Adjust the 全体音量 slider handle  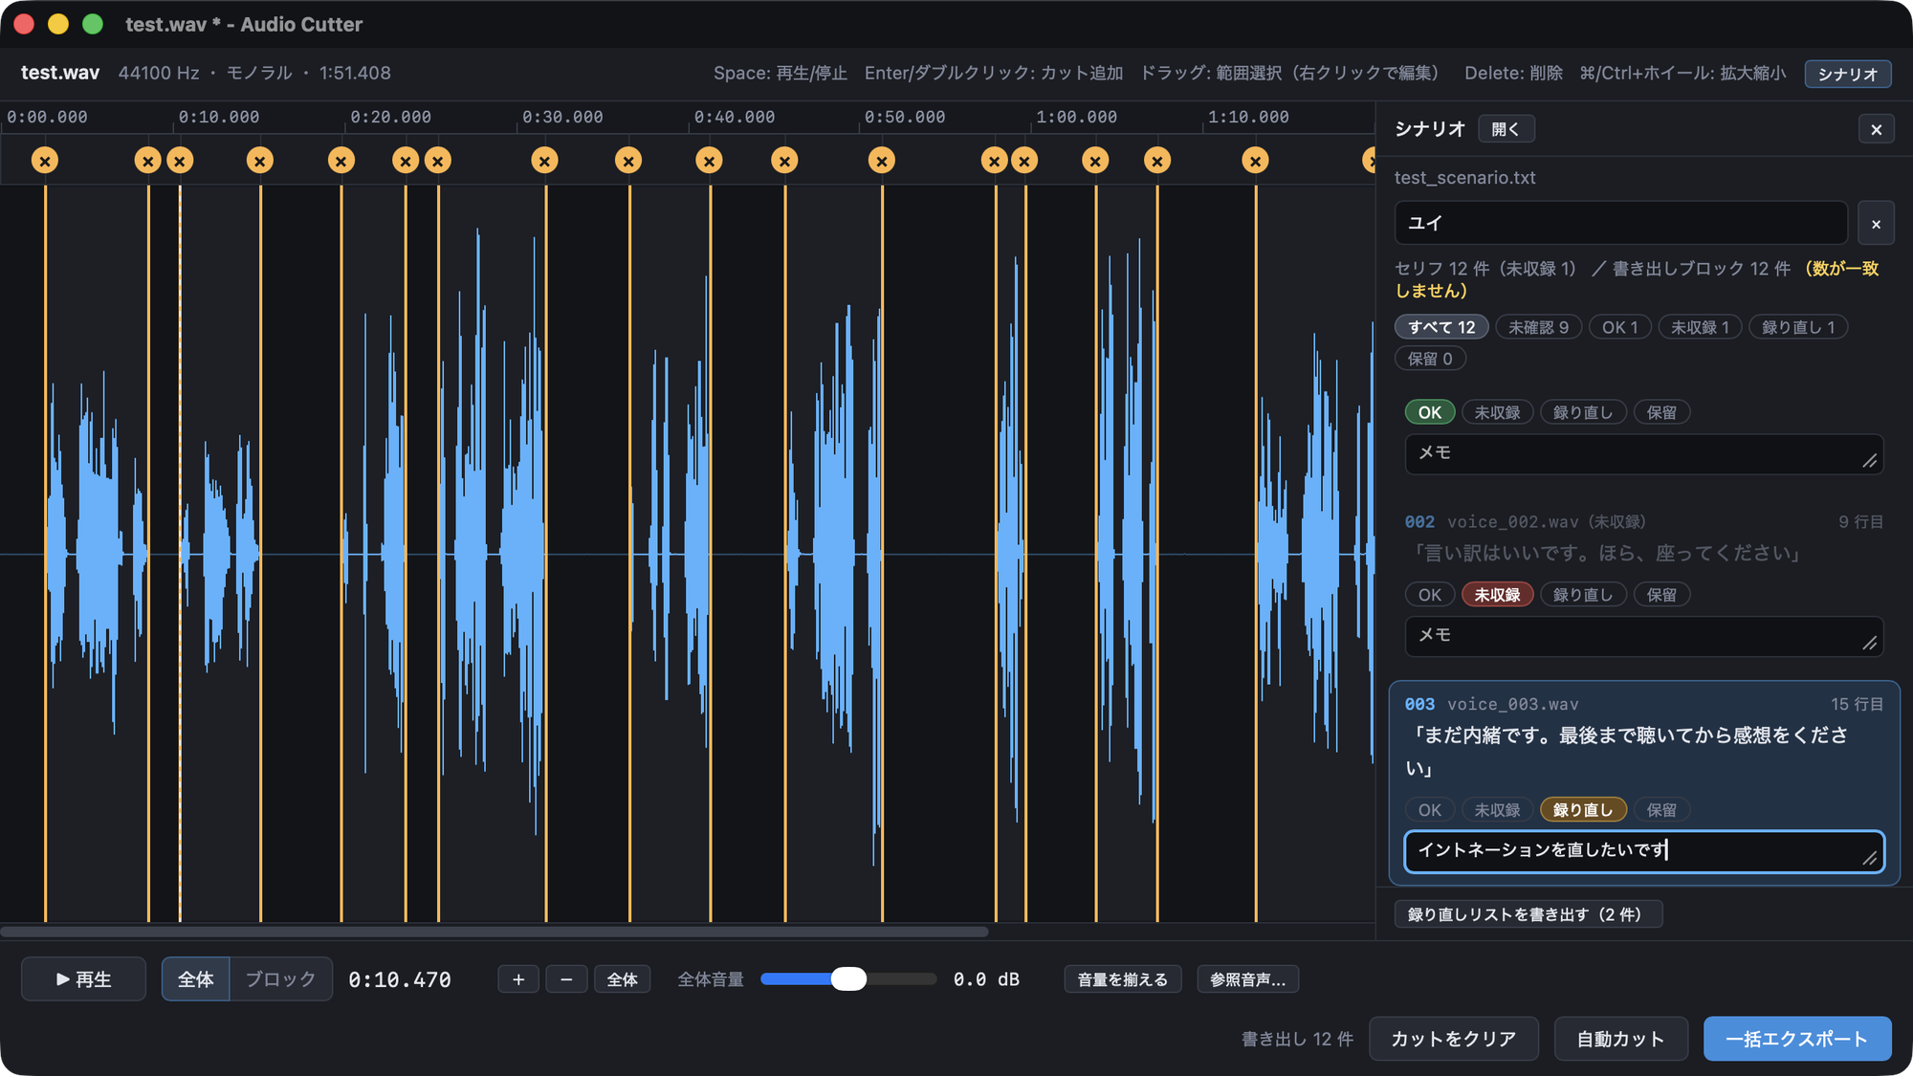coord(848,978)
